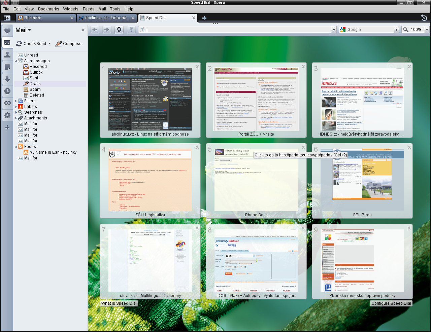Open My Name is Earl - novinky feed

53,152
